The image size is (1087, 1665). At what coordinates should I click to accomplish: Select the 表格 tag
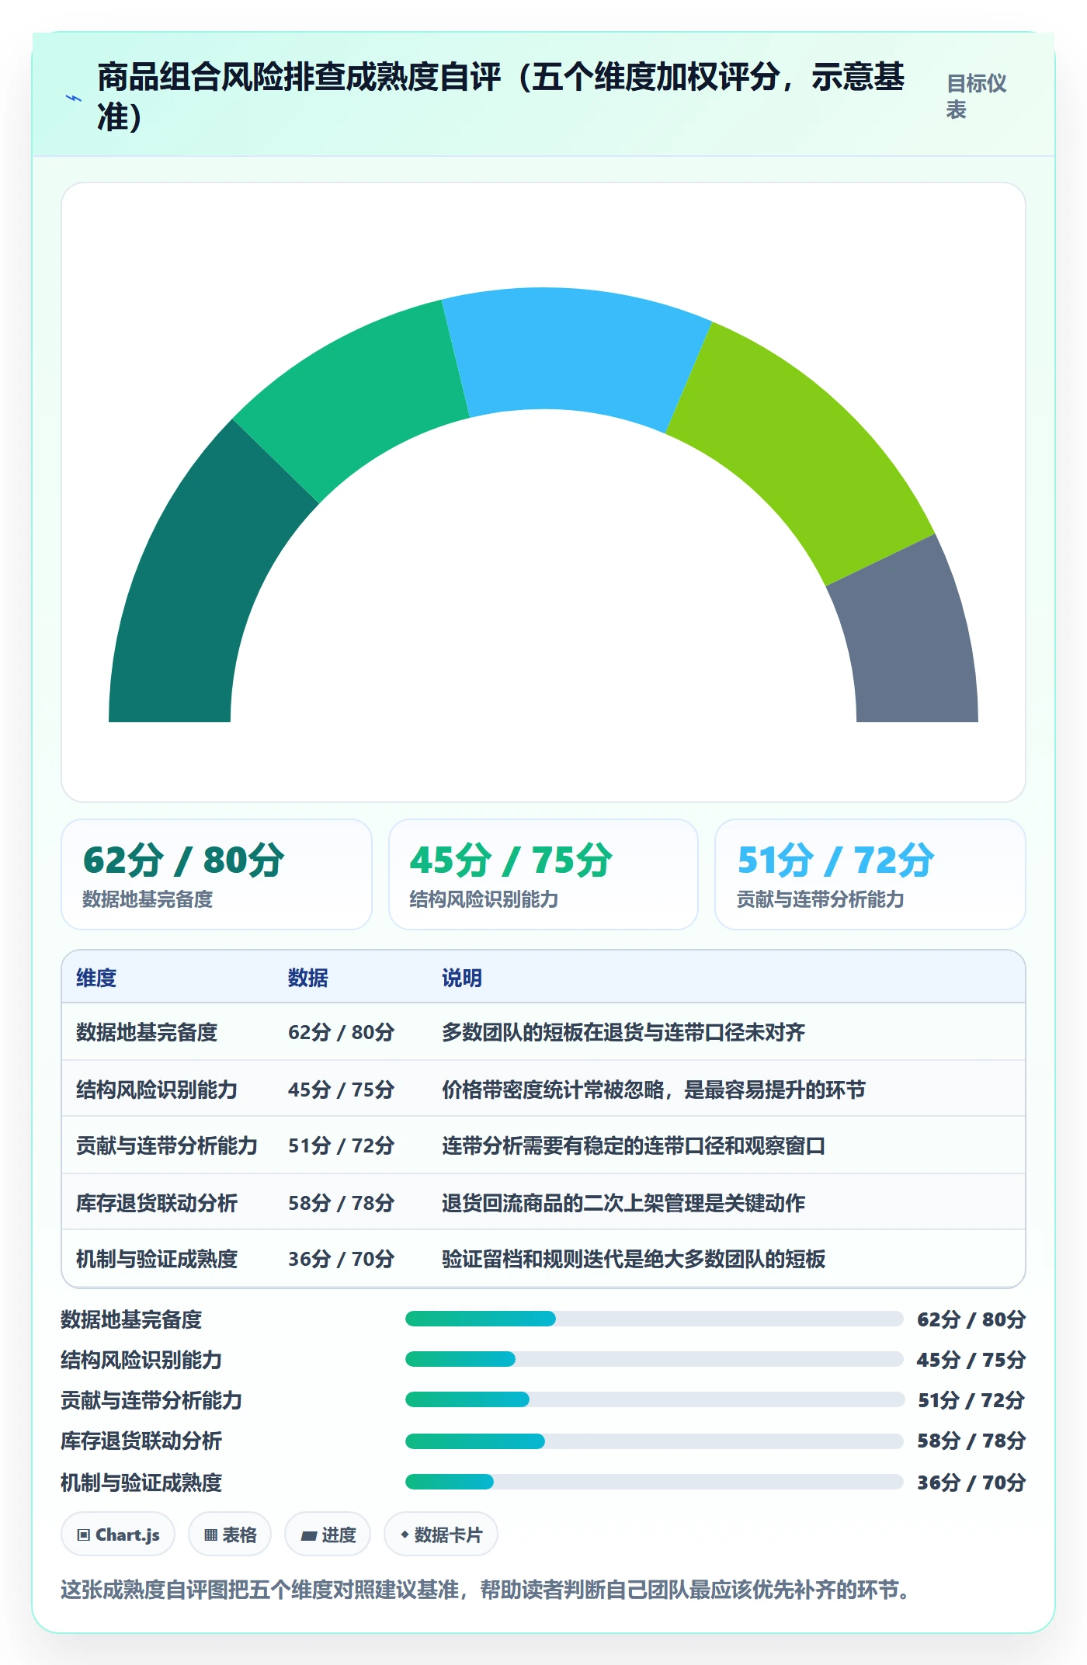click(230, 1535)
